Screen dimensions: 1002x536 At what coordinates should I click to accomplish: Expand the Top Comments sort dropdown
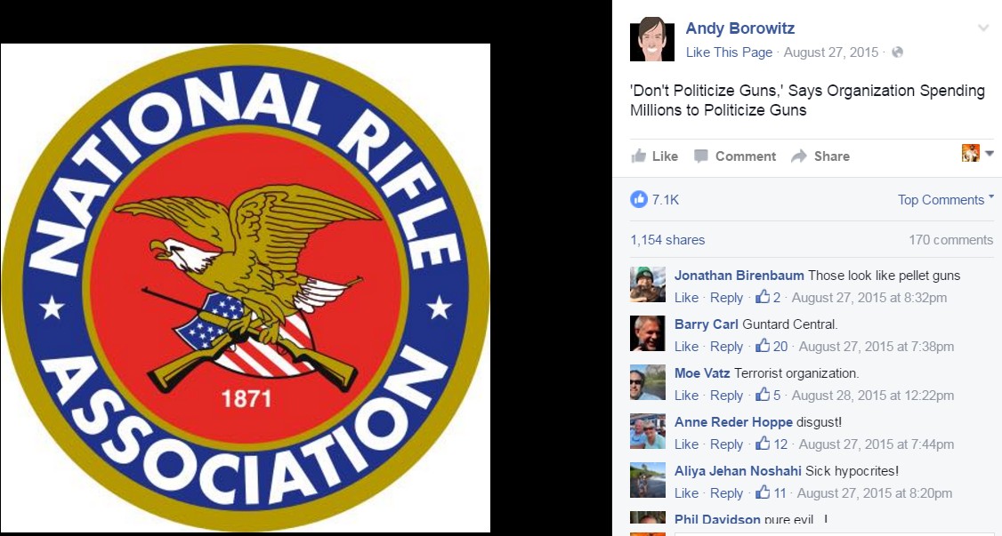tap(945, 200)
